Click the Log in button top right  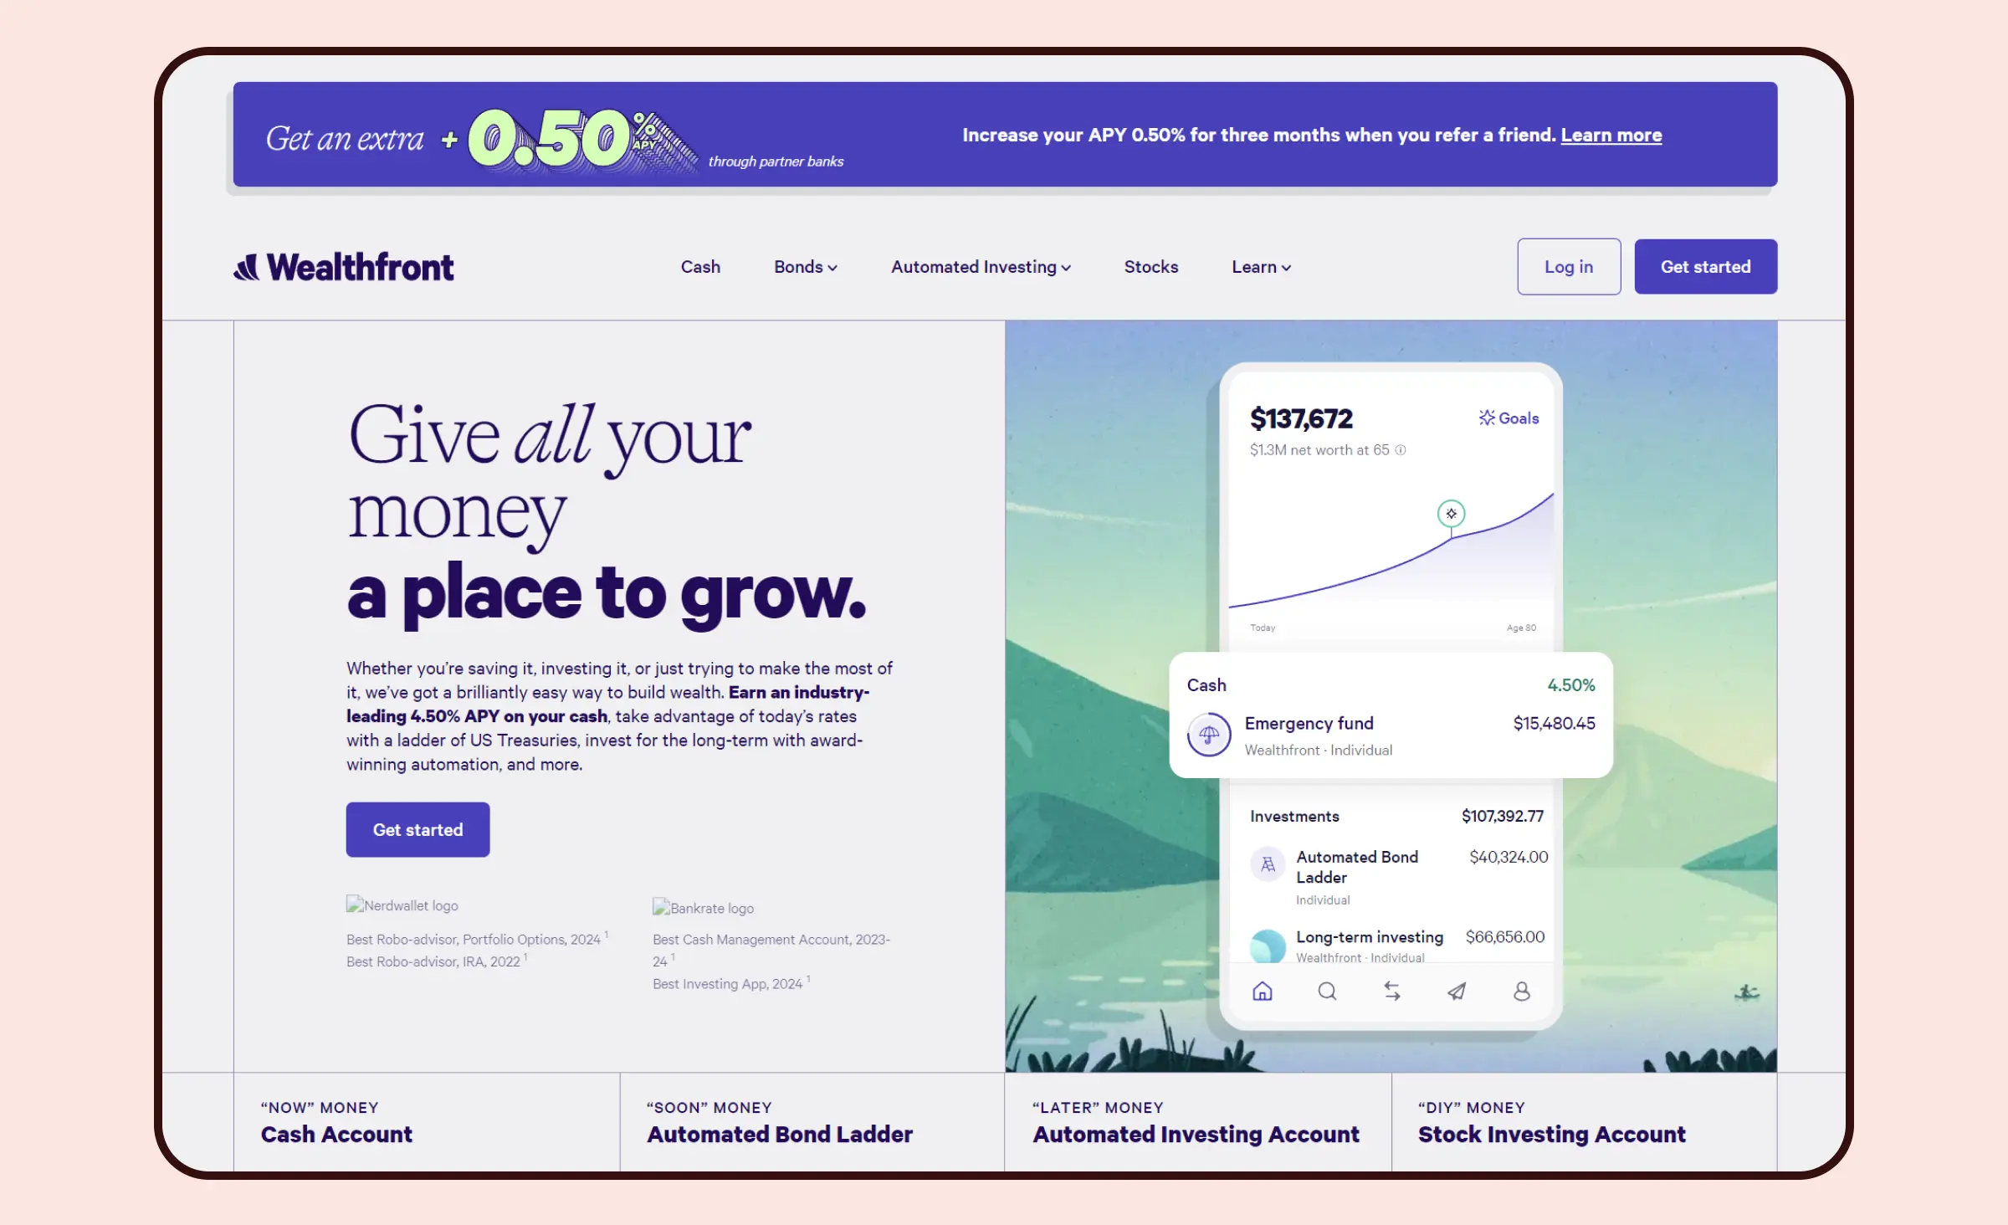pos(1569,267)
